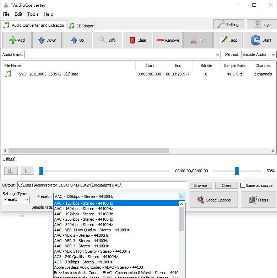Open Settings with wrench icon
This screenshot has width=277, height=278.
229,24
